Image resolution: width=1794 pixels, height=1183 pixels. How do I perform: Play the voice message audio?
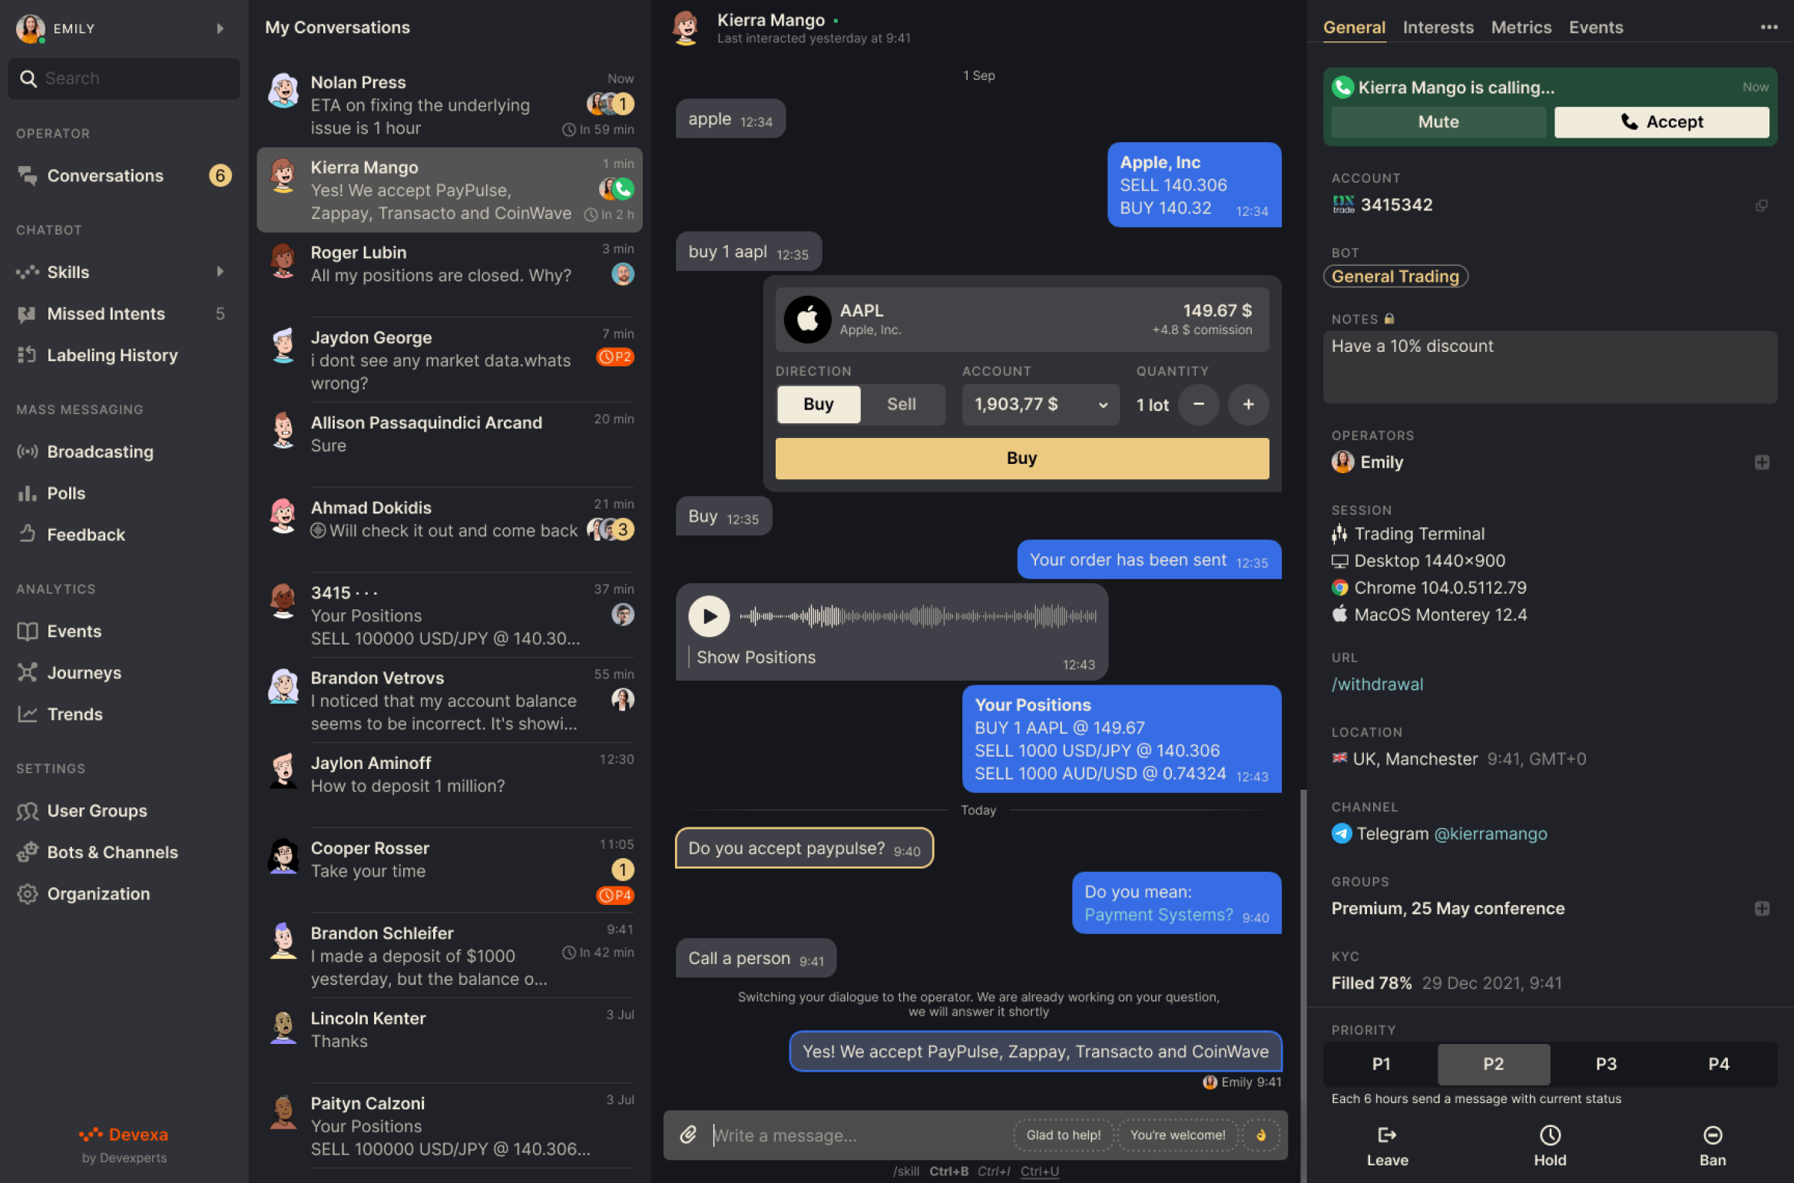point(707,614)
